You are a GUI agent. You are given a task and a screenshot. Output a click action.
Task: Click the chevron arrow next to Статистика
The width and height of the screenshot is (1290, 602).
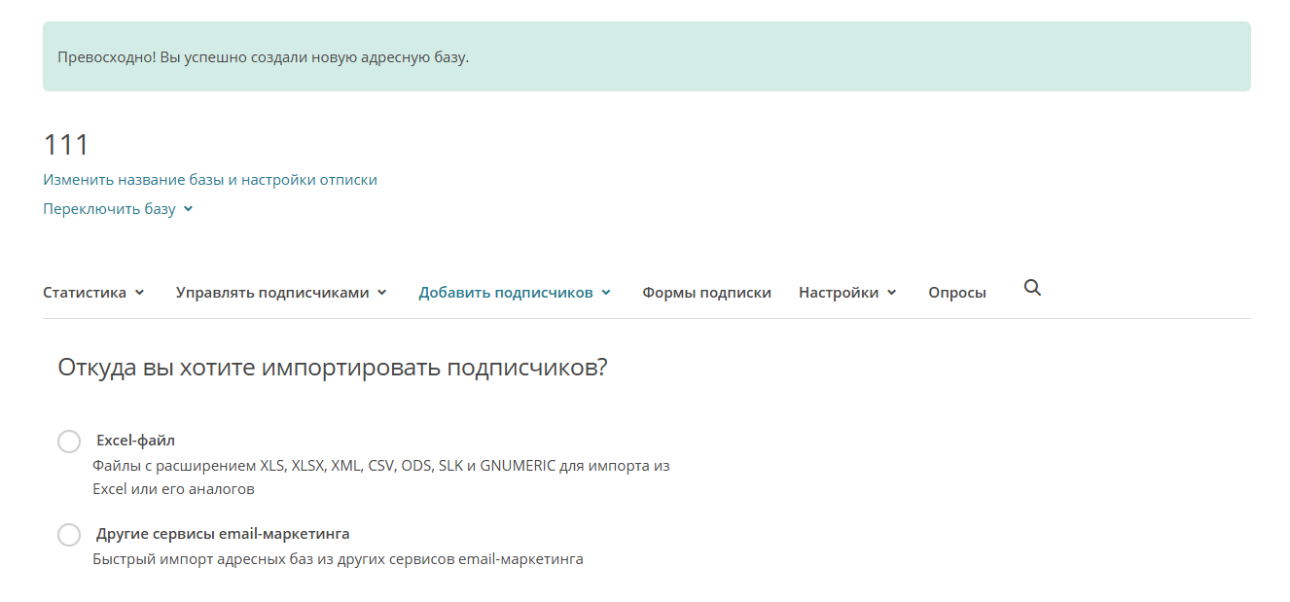pyautogui.click(x=139, y=293)
